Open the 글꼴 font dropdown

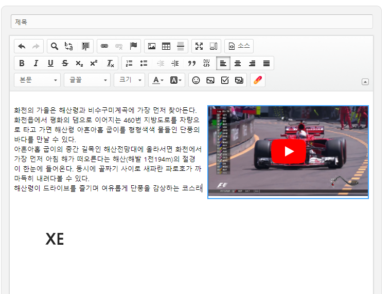[x=87, y=80]
